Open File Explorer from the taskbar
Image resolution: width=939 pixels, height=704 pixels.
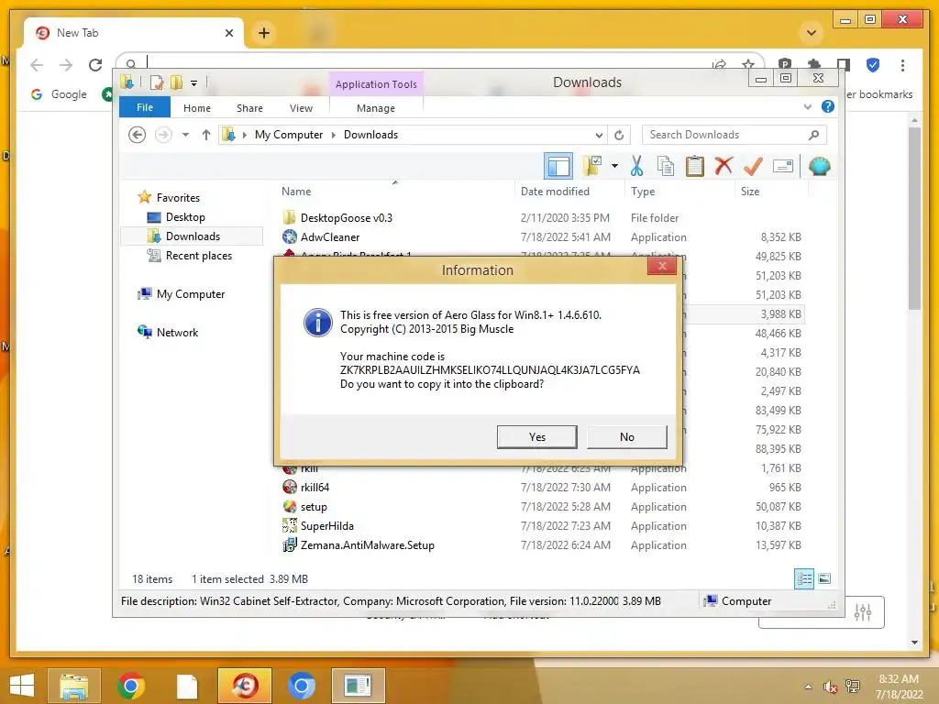coord(73,686)
